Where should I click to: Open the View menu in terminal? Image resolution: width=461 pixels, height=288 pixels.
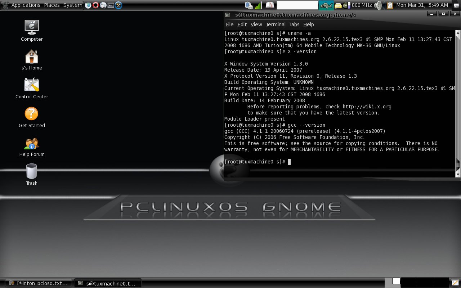point(256,24)
